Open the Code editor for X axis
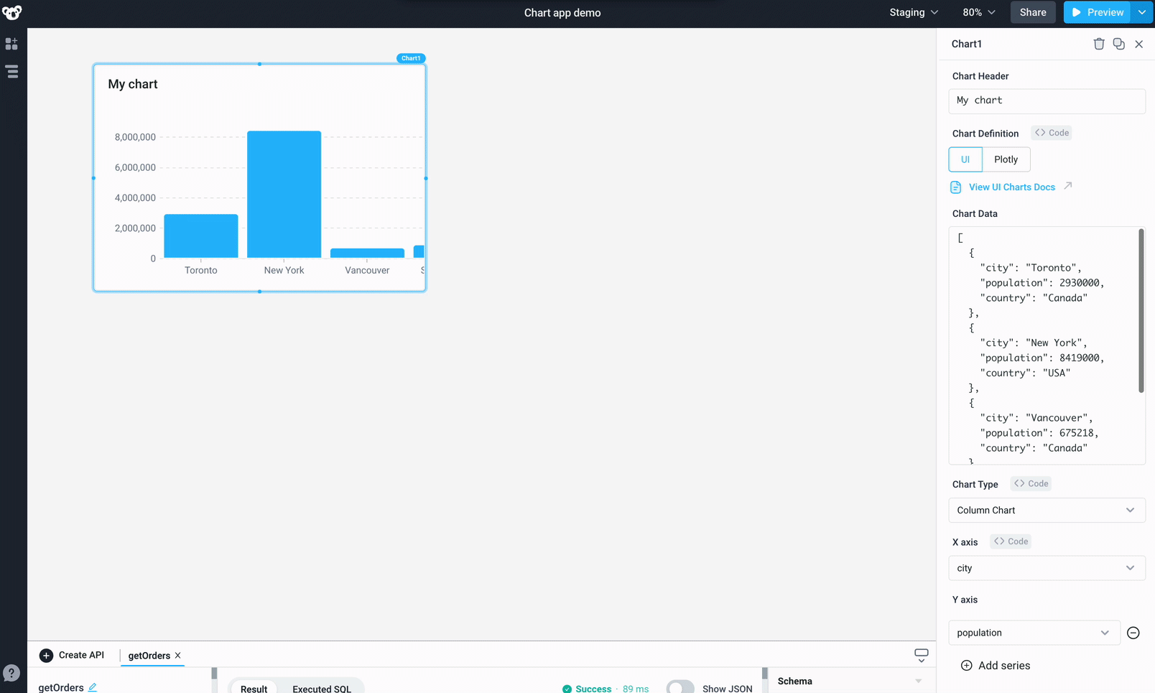The height and width of the screenshot is (693, 1155). (x=1010, y=541)
